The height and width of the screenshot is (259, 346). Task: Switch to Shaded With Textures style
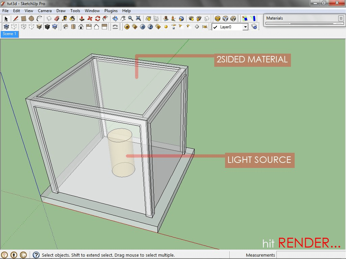47,27
